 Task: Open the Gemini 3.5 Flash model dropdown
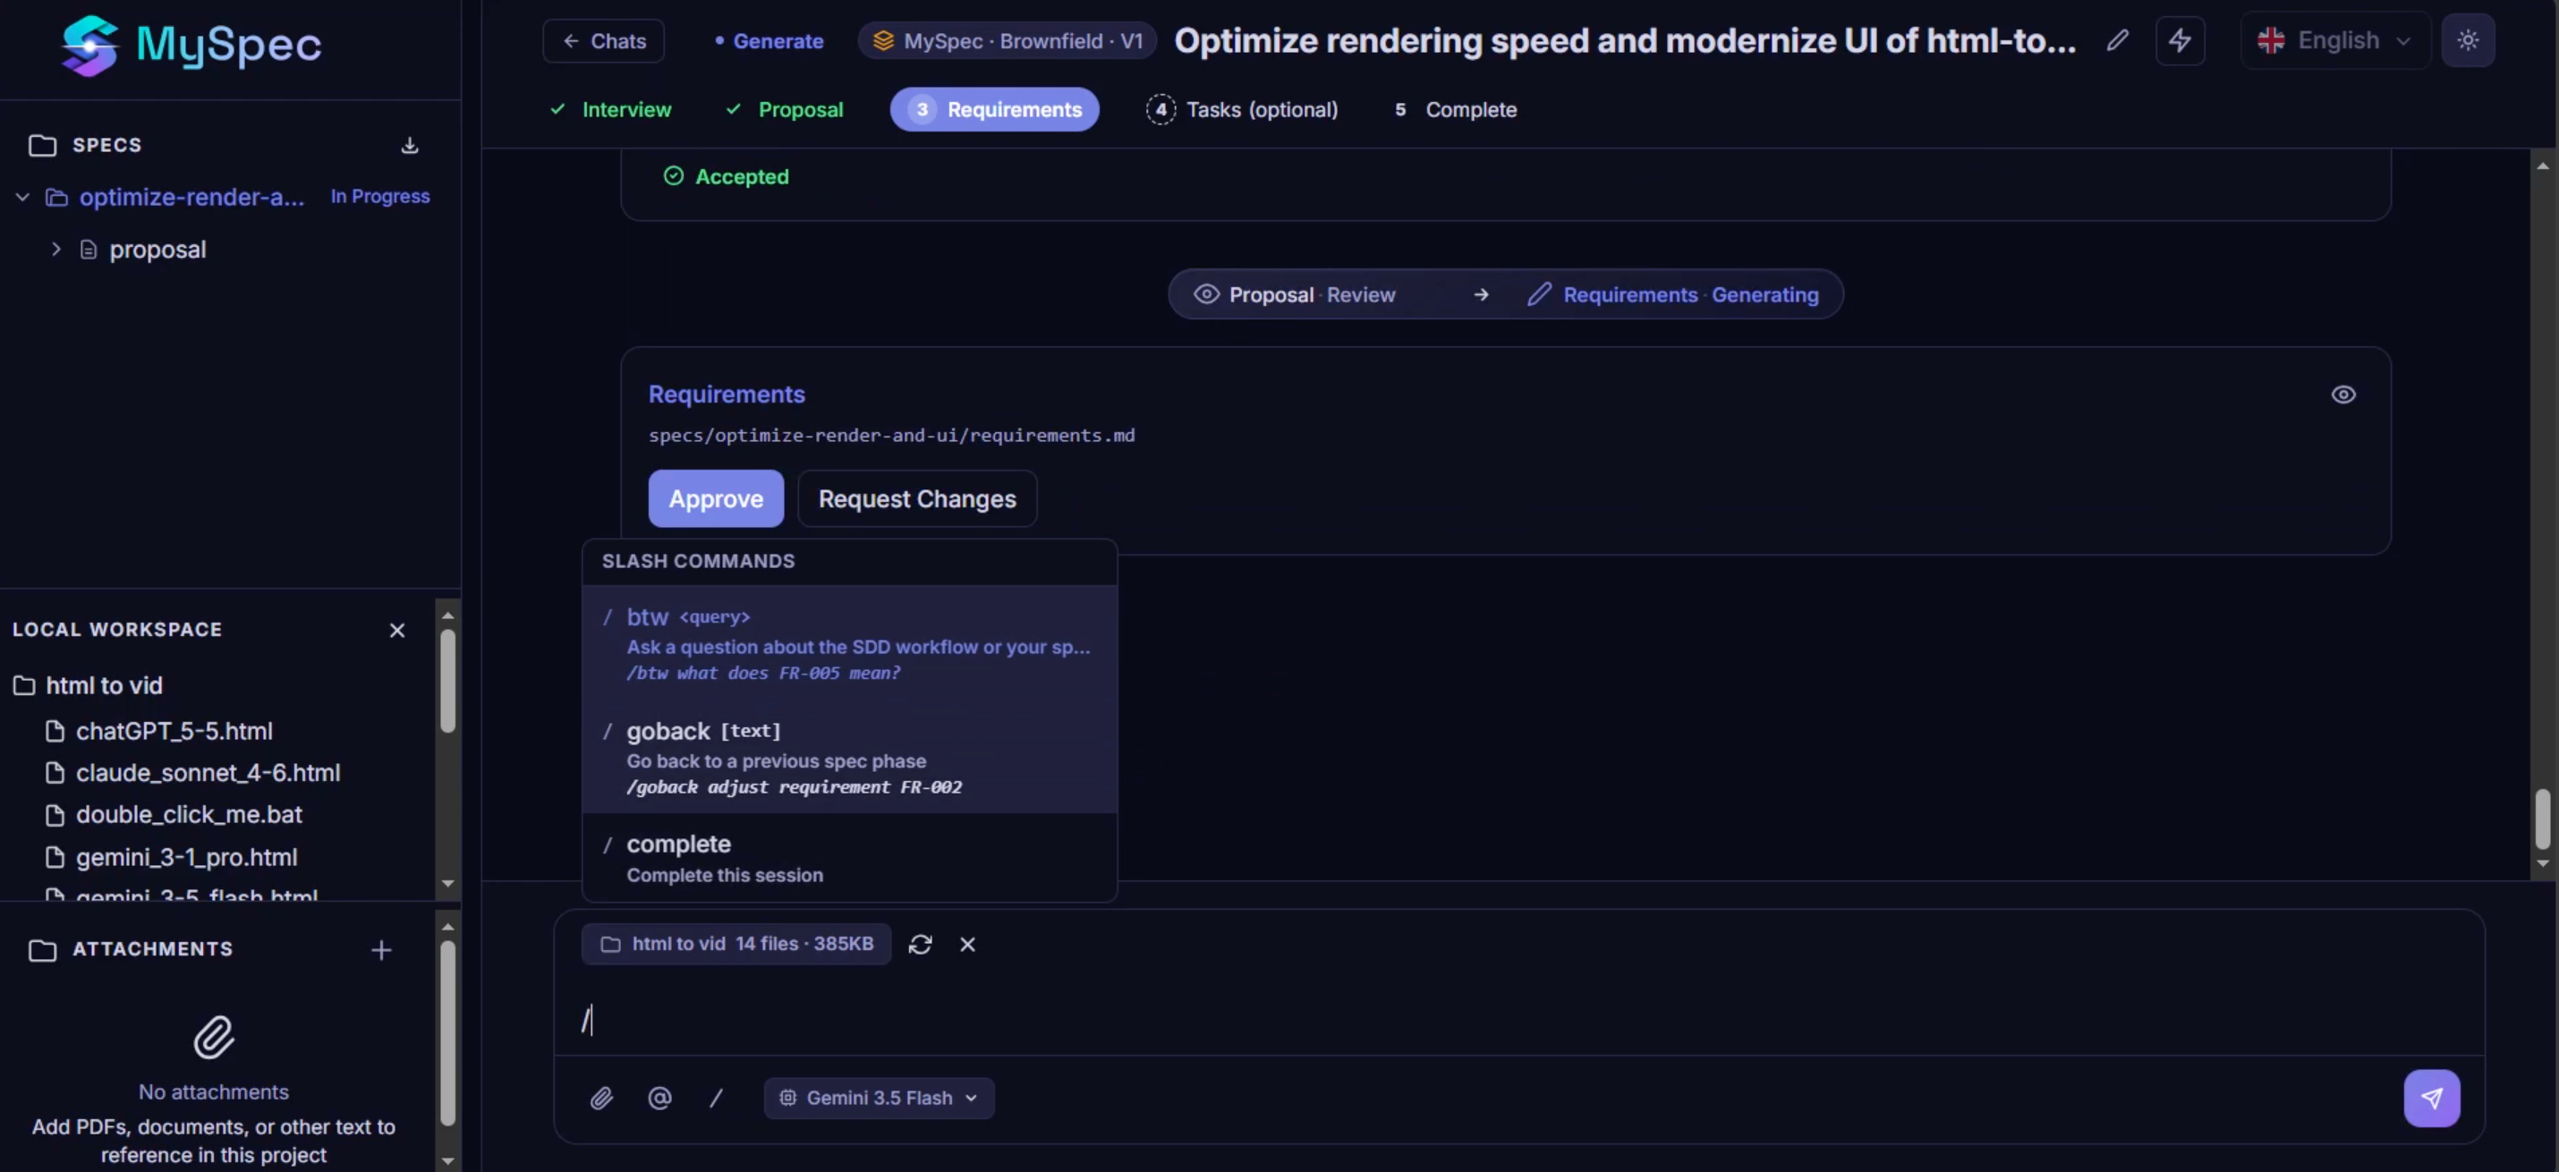point(880,1099)
